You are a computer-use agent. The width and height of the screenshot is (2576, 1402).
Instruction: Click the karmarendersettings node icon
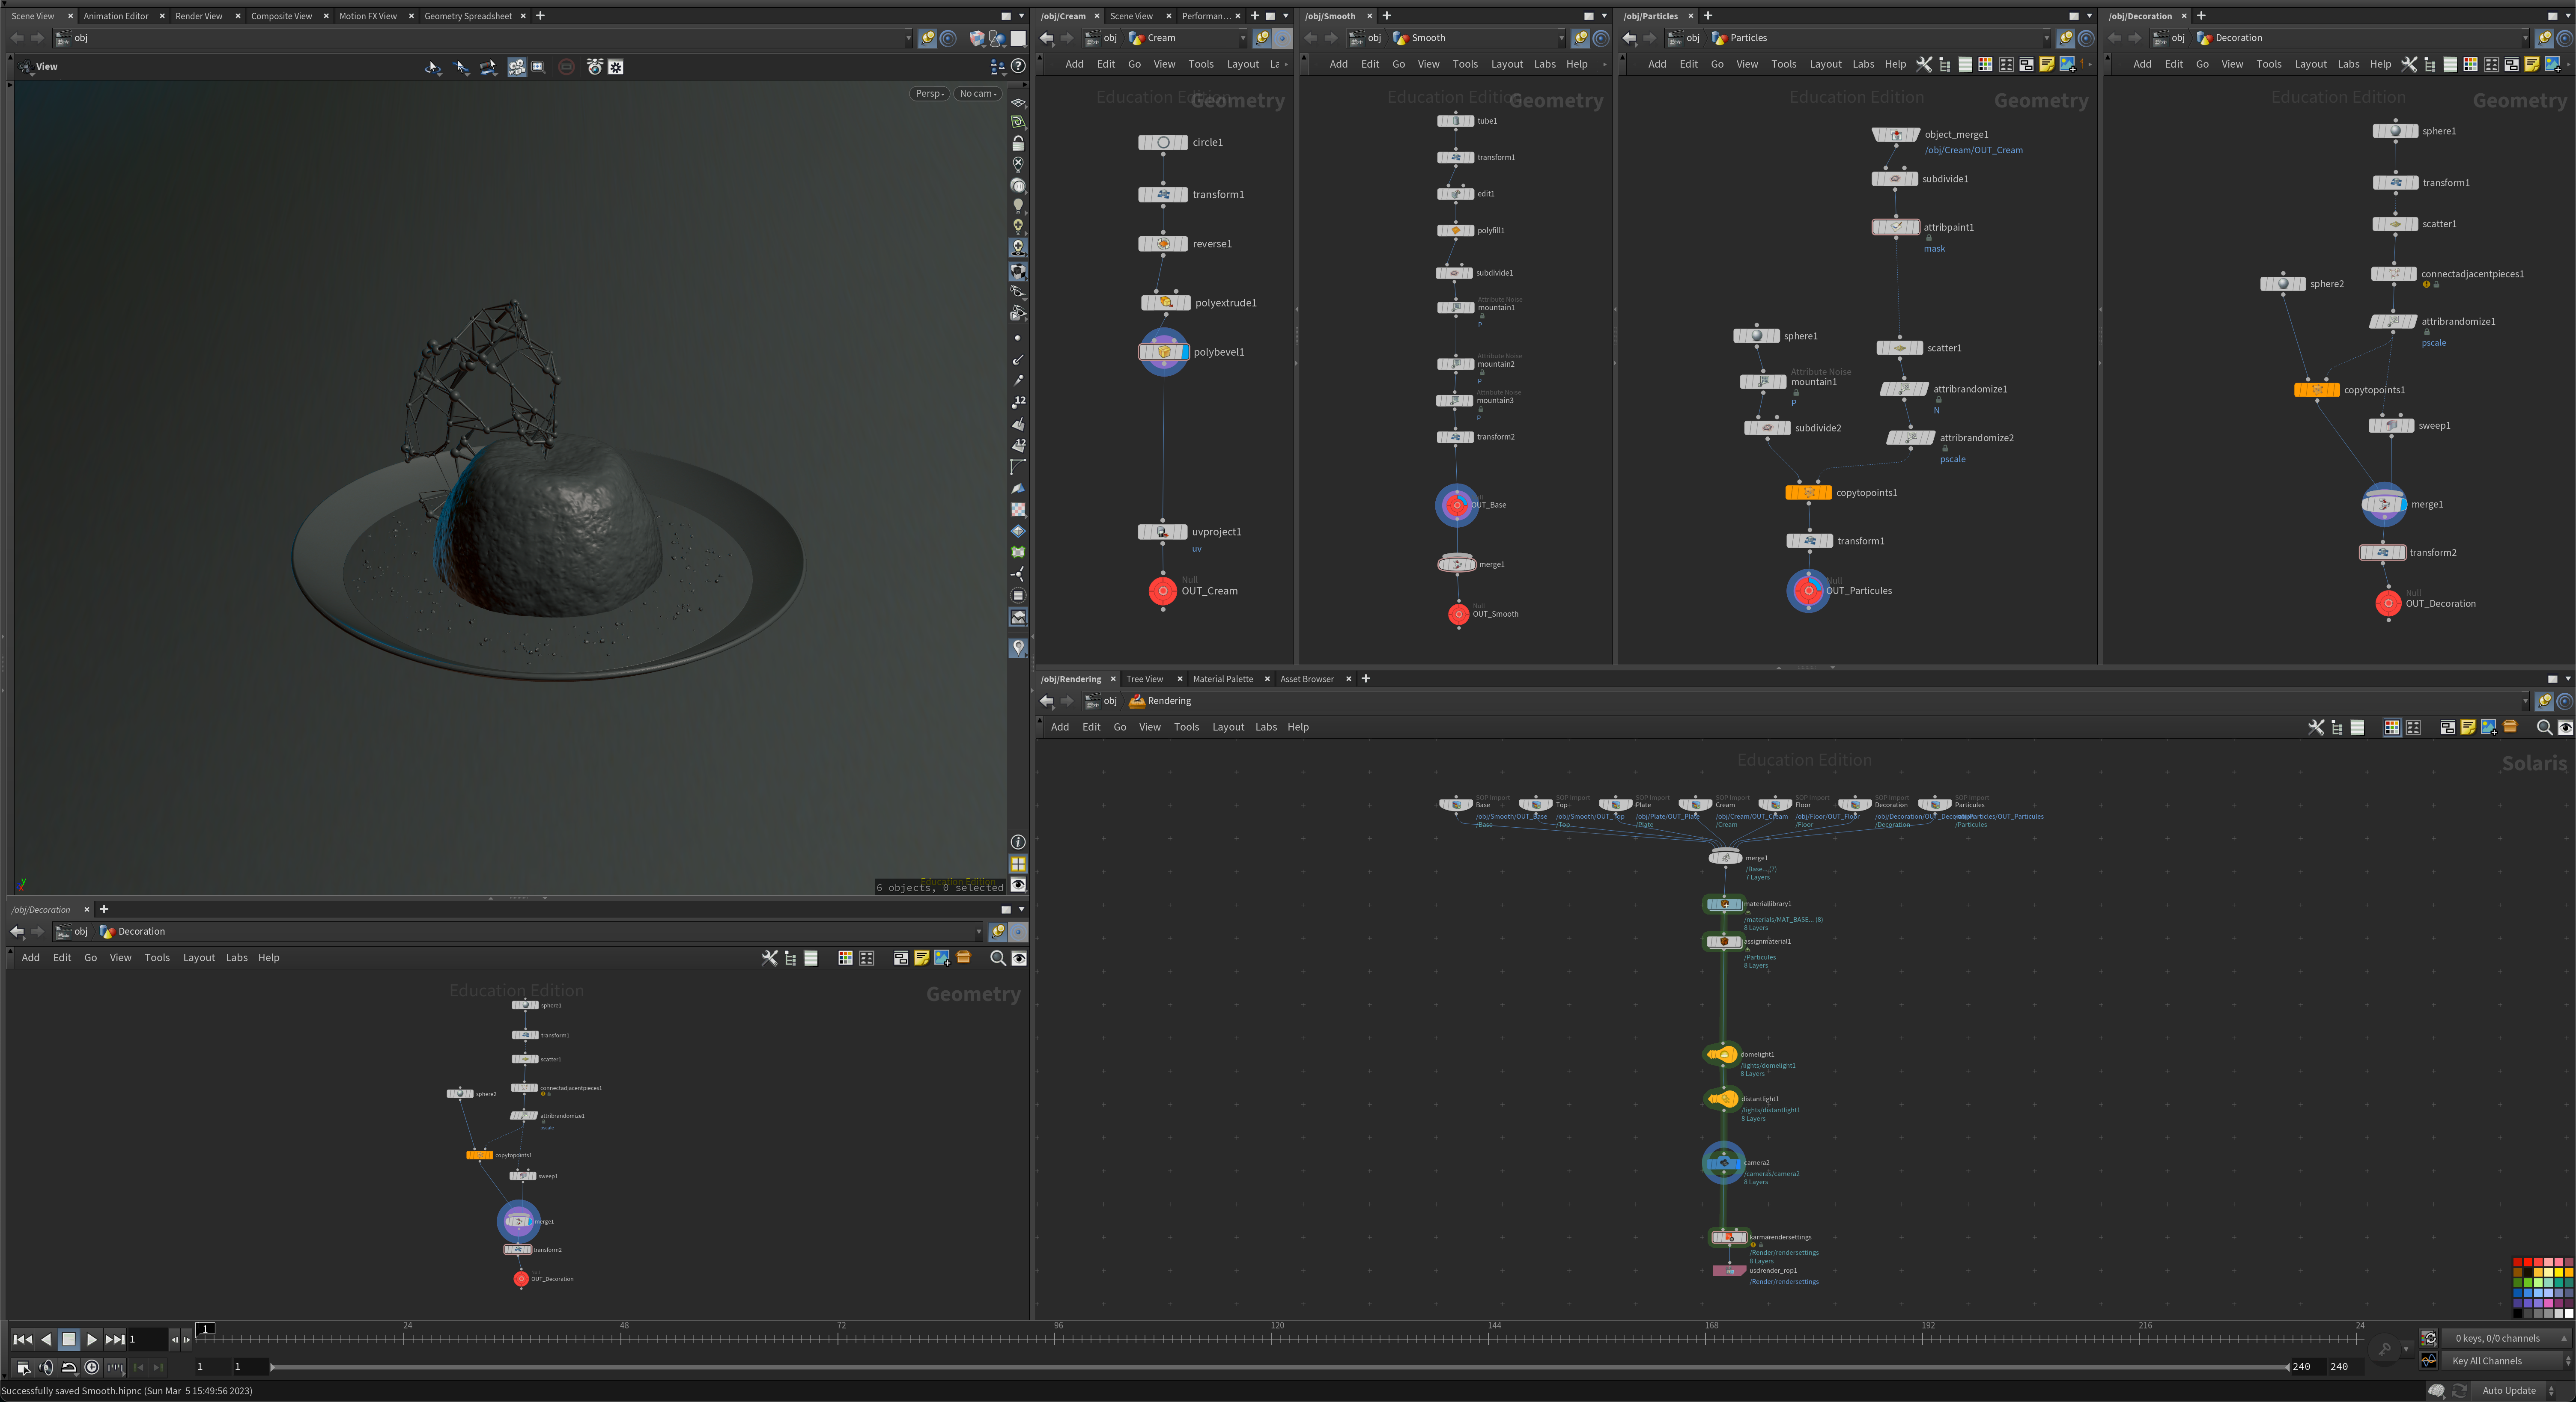1728,1237
